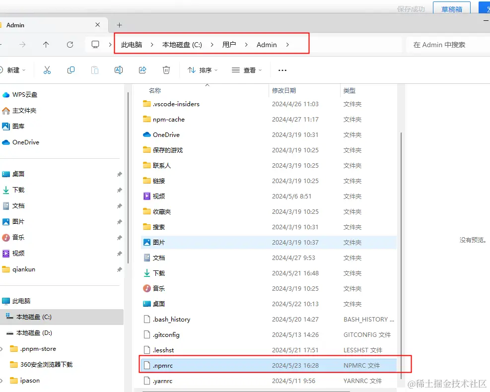This screenshot has width=490, height=392.
Task: Select the .gitconfig file
Action: 269,335
